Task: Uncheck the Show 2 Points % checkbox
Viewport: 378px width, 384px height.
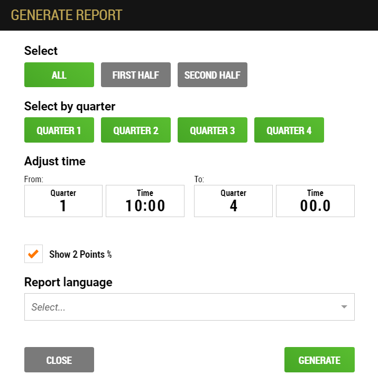Action: [34, 254]
